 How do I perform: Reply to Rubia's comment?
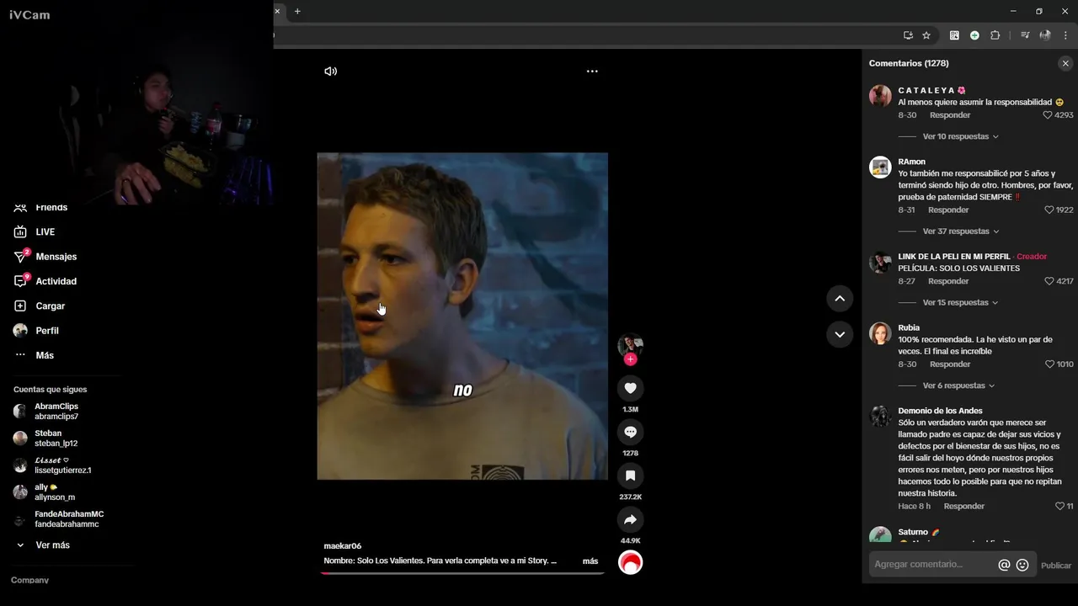click(950, 364)
